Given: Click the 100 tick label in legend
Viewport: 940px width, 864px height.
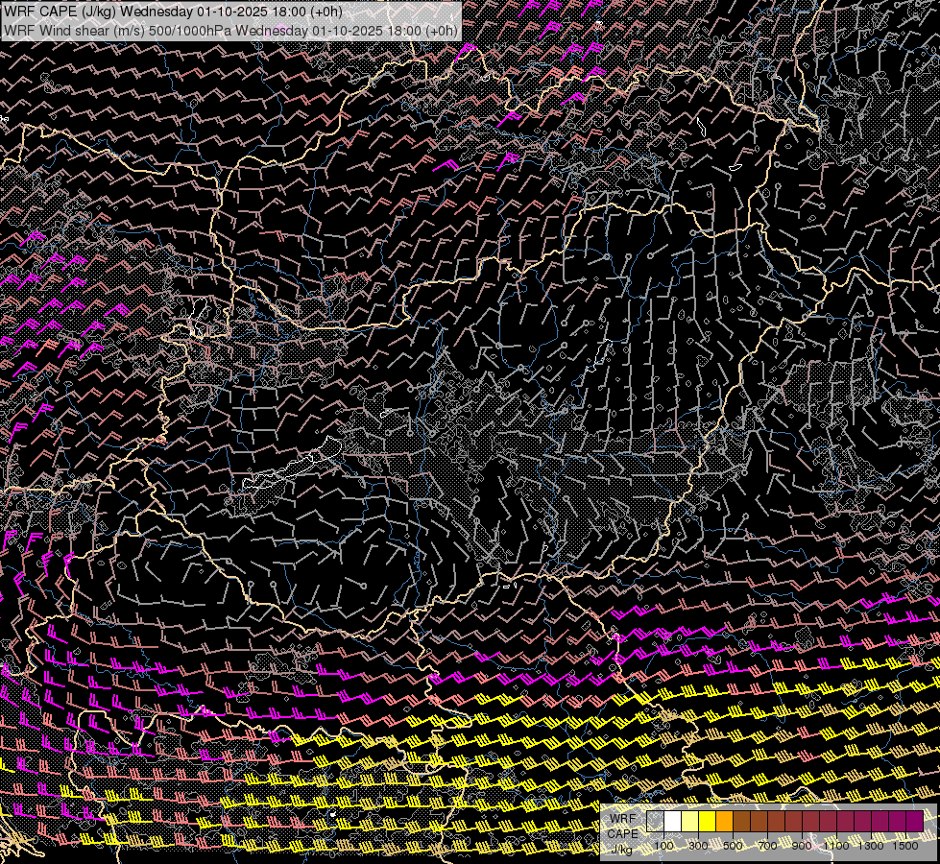Looking at the screenshot, I should (663, 846).
